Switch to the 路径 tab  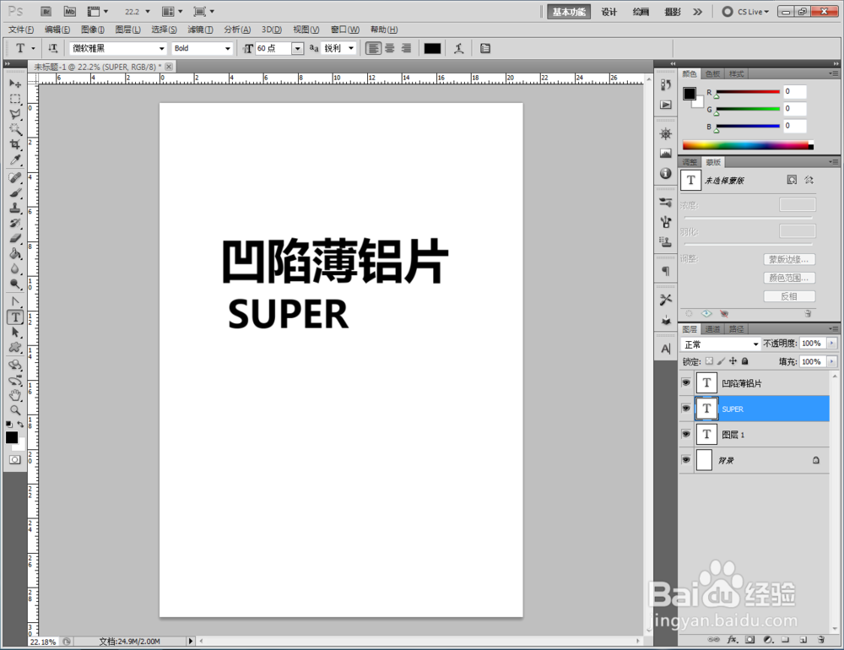point(736,328)
